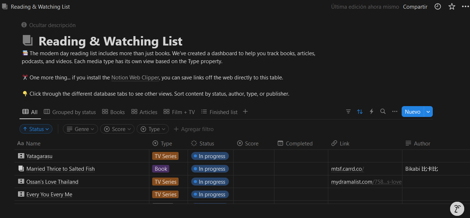Click the help bubble in bottom corner

pyautogui.click(x=457, y=208)
